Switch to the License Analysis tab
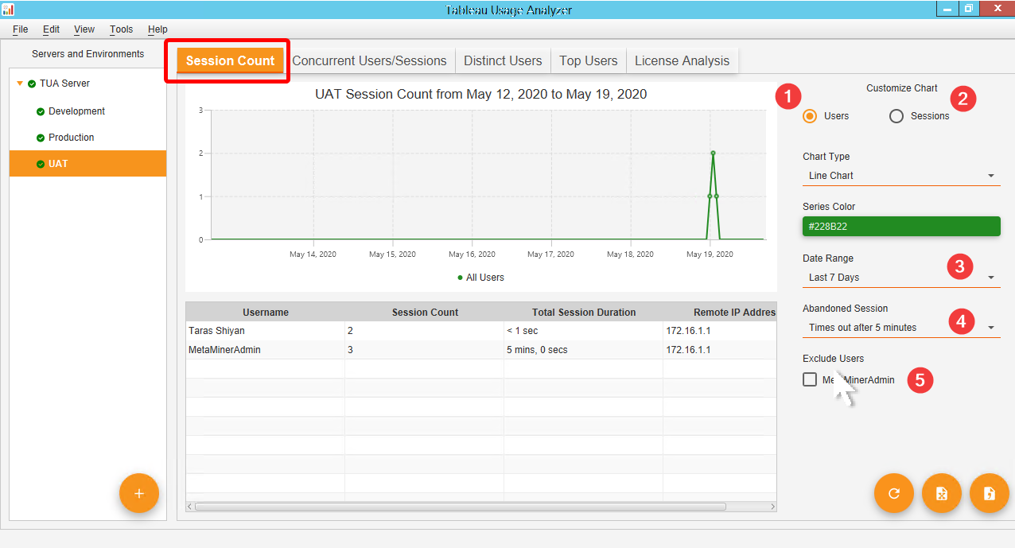This screenshot has width=1015, height=548. click(x=682, y=60)
